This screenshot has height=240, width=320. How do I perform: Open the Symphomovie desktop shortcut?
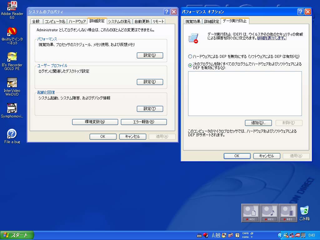pyautogui.click(x=12, y=108)
